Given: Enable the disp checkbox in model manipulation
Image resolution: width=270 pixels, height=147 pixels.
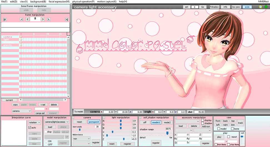Looking at the screenshot, I should pos(46,132).
